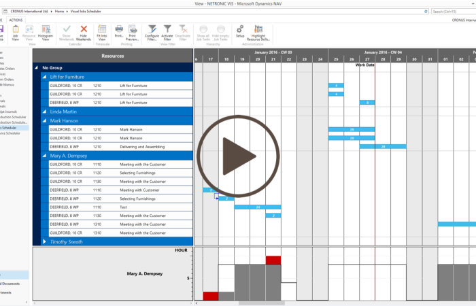Click the Gantt bar labeled 24 in Test row
This screenshot has width=476, height=306.
258,207
